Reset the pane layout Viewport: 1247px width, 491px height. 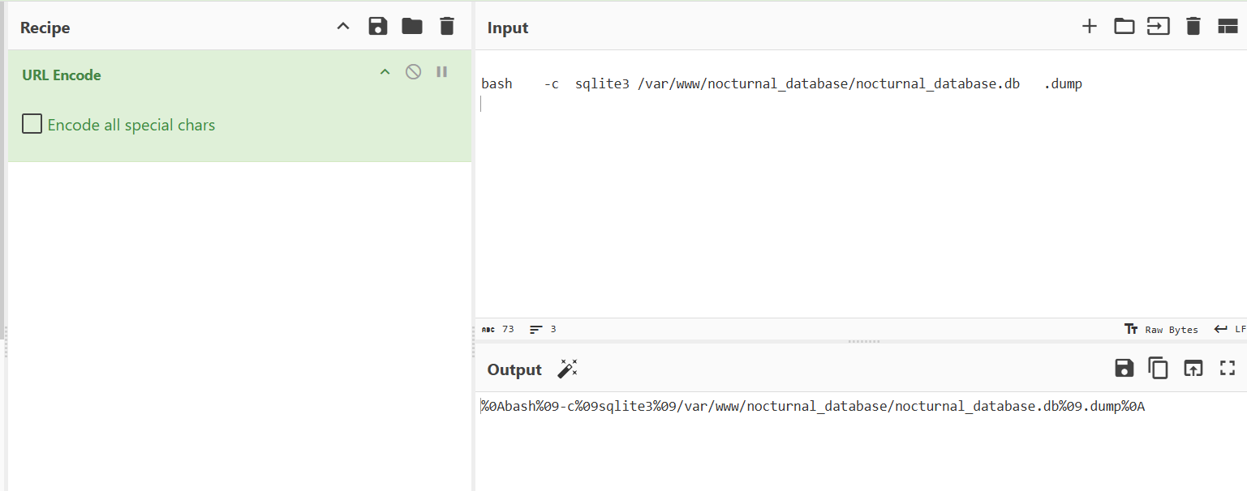coord(1227,27)
